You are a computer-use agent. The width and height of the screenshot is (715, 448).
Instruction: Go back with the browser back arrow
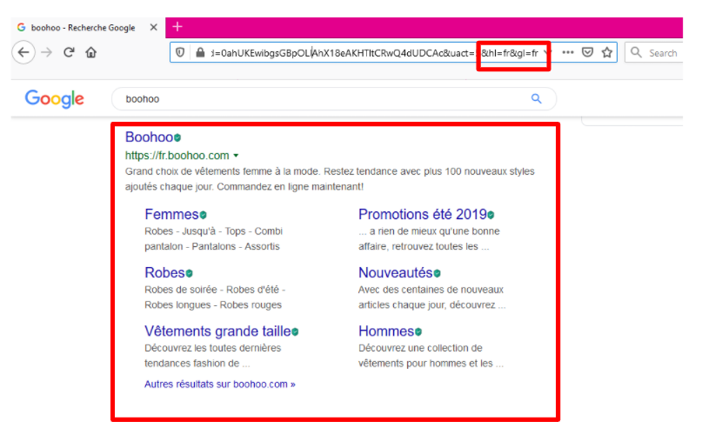[x=23, y=52]
